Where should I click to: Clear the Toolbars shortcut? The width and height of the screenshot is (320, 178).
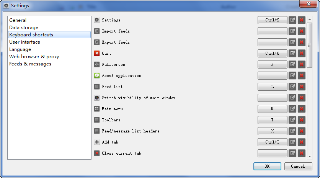(x=302, y=120)
